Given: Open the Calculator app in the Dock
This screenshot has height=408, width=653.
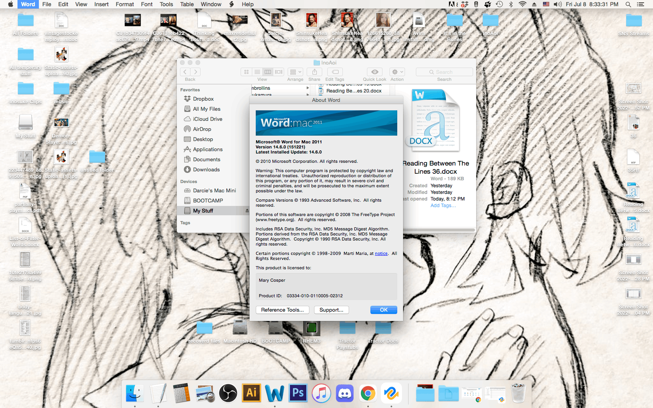Looking at the screenshot, I should 182,393.
